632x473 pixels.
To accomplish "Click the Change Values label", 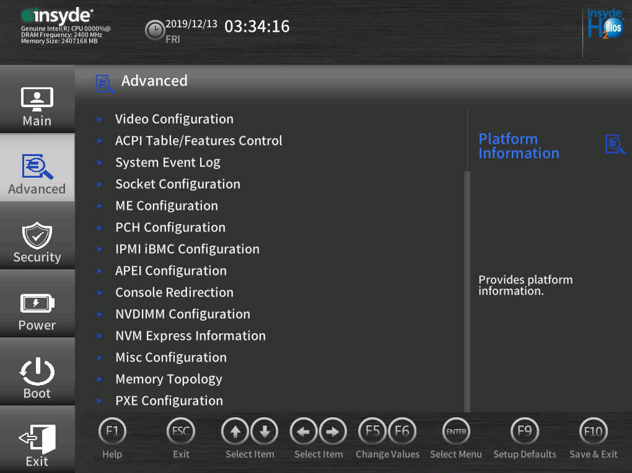I will [x=387, y=454].
